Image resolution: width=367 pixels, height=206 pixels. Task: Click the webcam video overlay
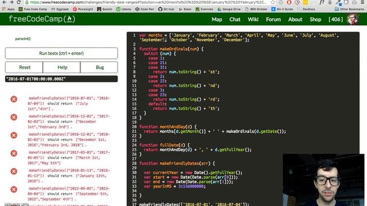pos(323,180)
